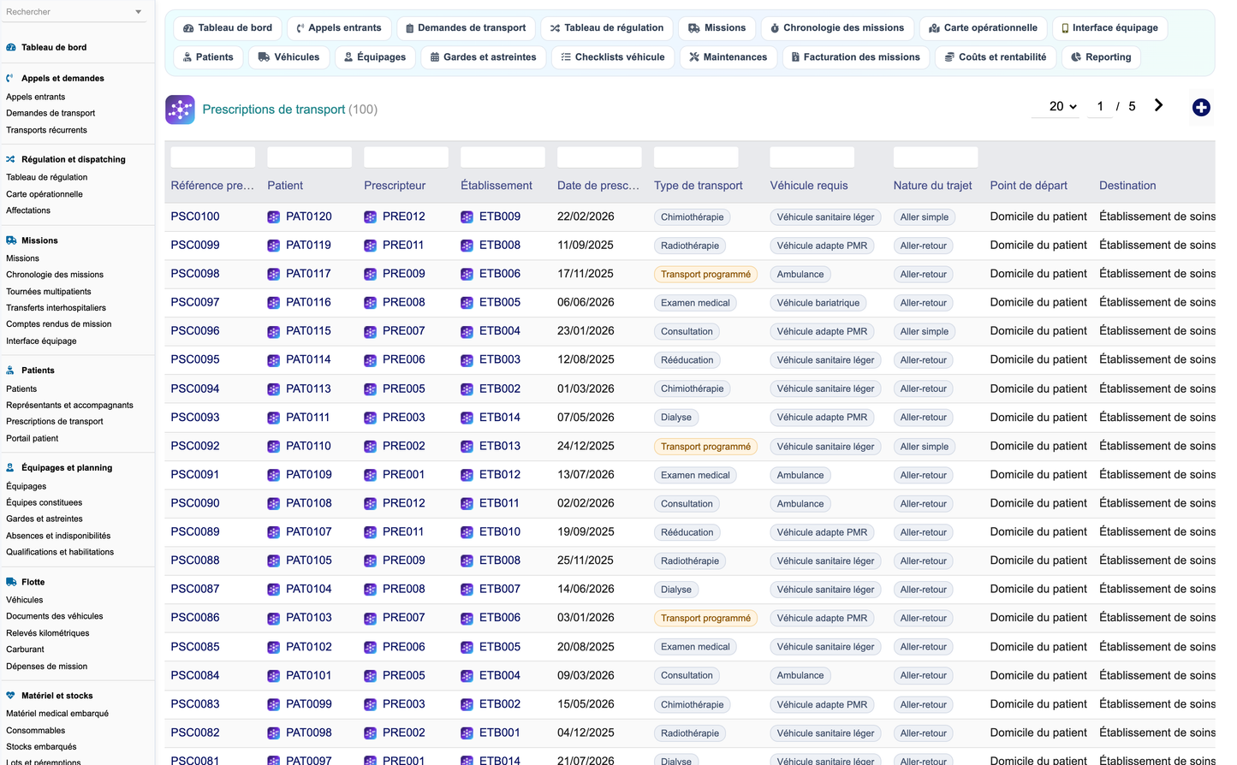
Task: Open Facturation des missions tab
Action: (855, 57)
